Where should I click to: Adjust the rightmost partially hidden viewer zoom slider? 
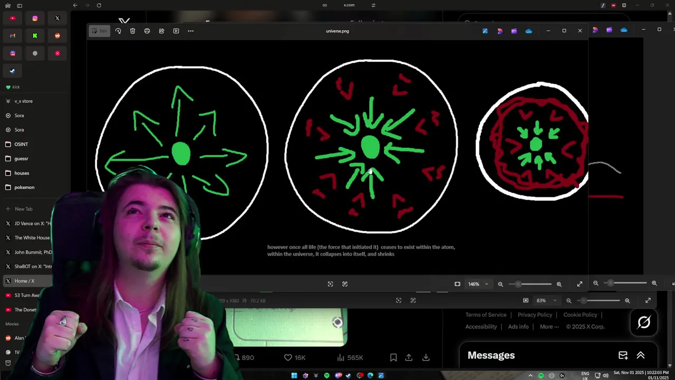tap(625, 283)
